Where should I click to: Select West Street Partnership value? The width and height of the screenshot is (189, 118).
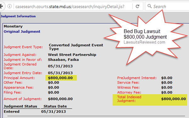click(x=72, y=55)
